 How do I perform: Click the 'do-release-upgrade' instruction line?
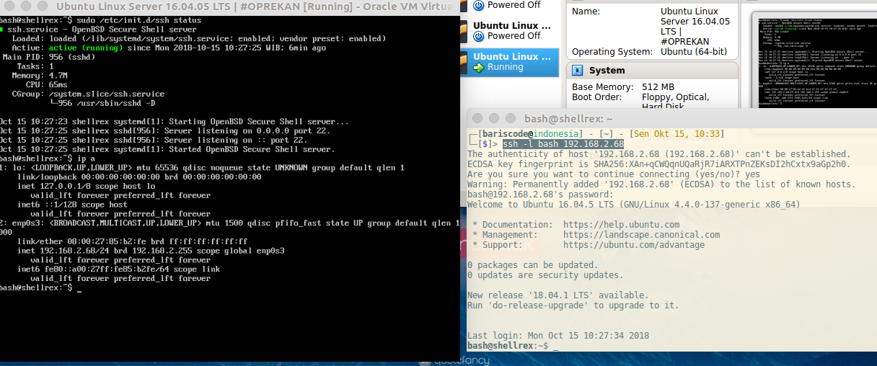(x=573, y=305)
